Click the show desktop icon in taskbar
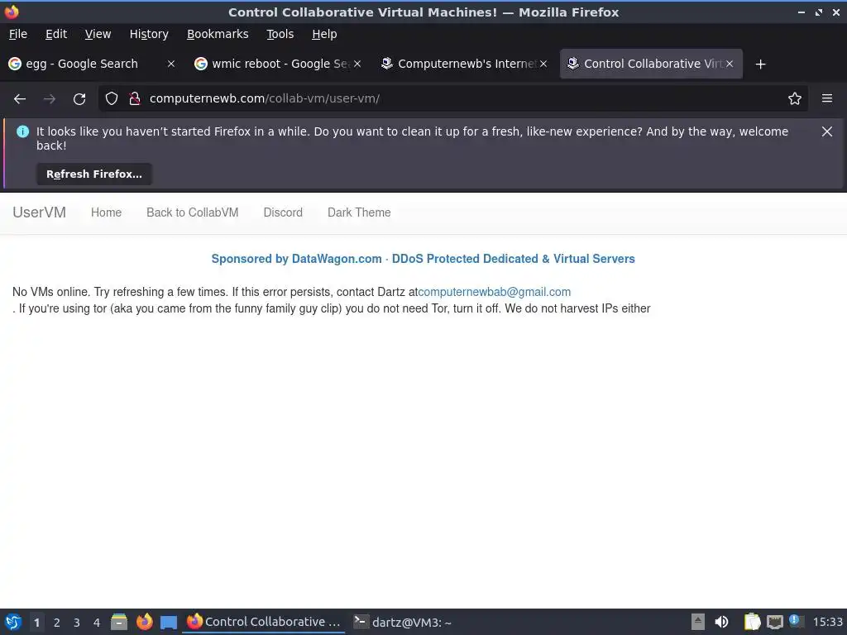The height and width of the screenshot is (635, 847). pos(169,622)
